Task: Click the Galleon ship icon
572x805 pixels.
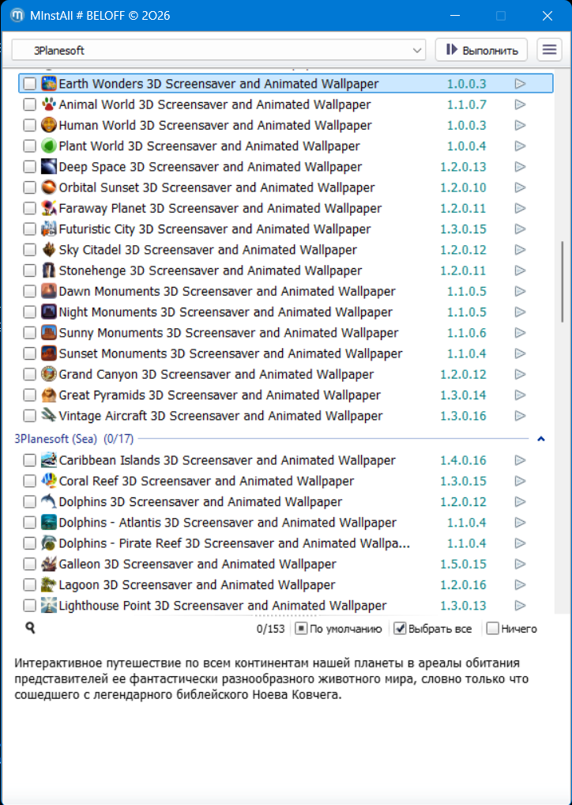Action: coord(49,565)
